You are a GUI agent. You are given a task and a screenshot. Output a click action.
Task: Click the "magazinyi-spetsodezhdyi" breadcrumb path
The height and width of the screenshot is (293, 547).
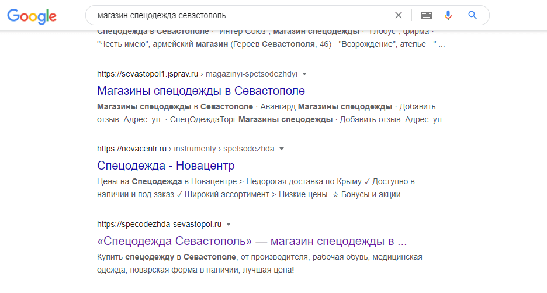pos(252,74)
